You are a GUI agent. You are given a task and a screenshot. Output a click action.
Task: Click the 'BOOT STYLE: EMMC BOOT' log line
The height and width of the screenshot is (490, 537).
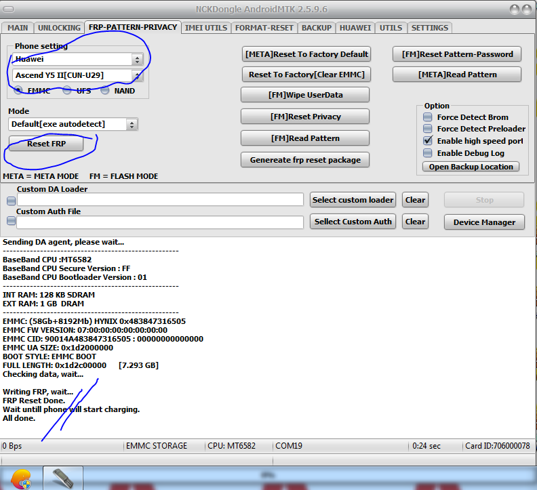click(x=49, y=356)
